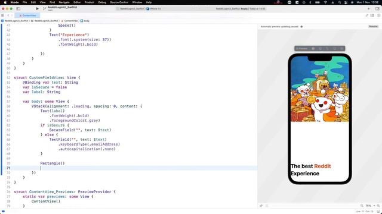Run the project with the Play button
This screenshot has height=214, width=382.
tap(37, 8)
